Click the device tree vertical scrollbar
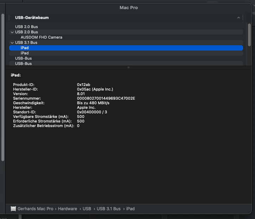 click(249, 35)
